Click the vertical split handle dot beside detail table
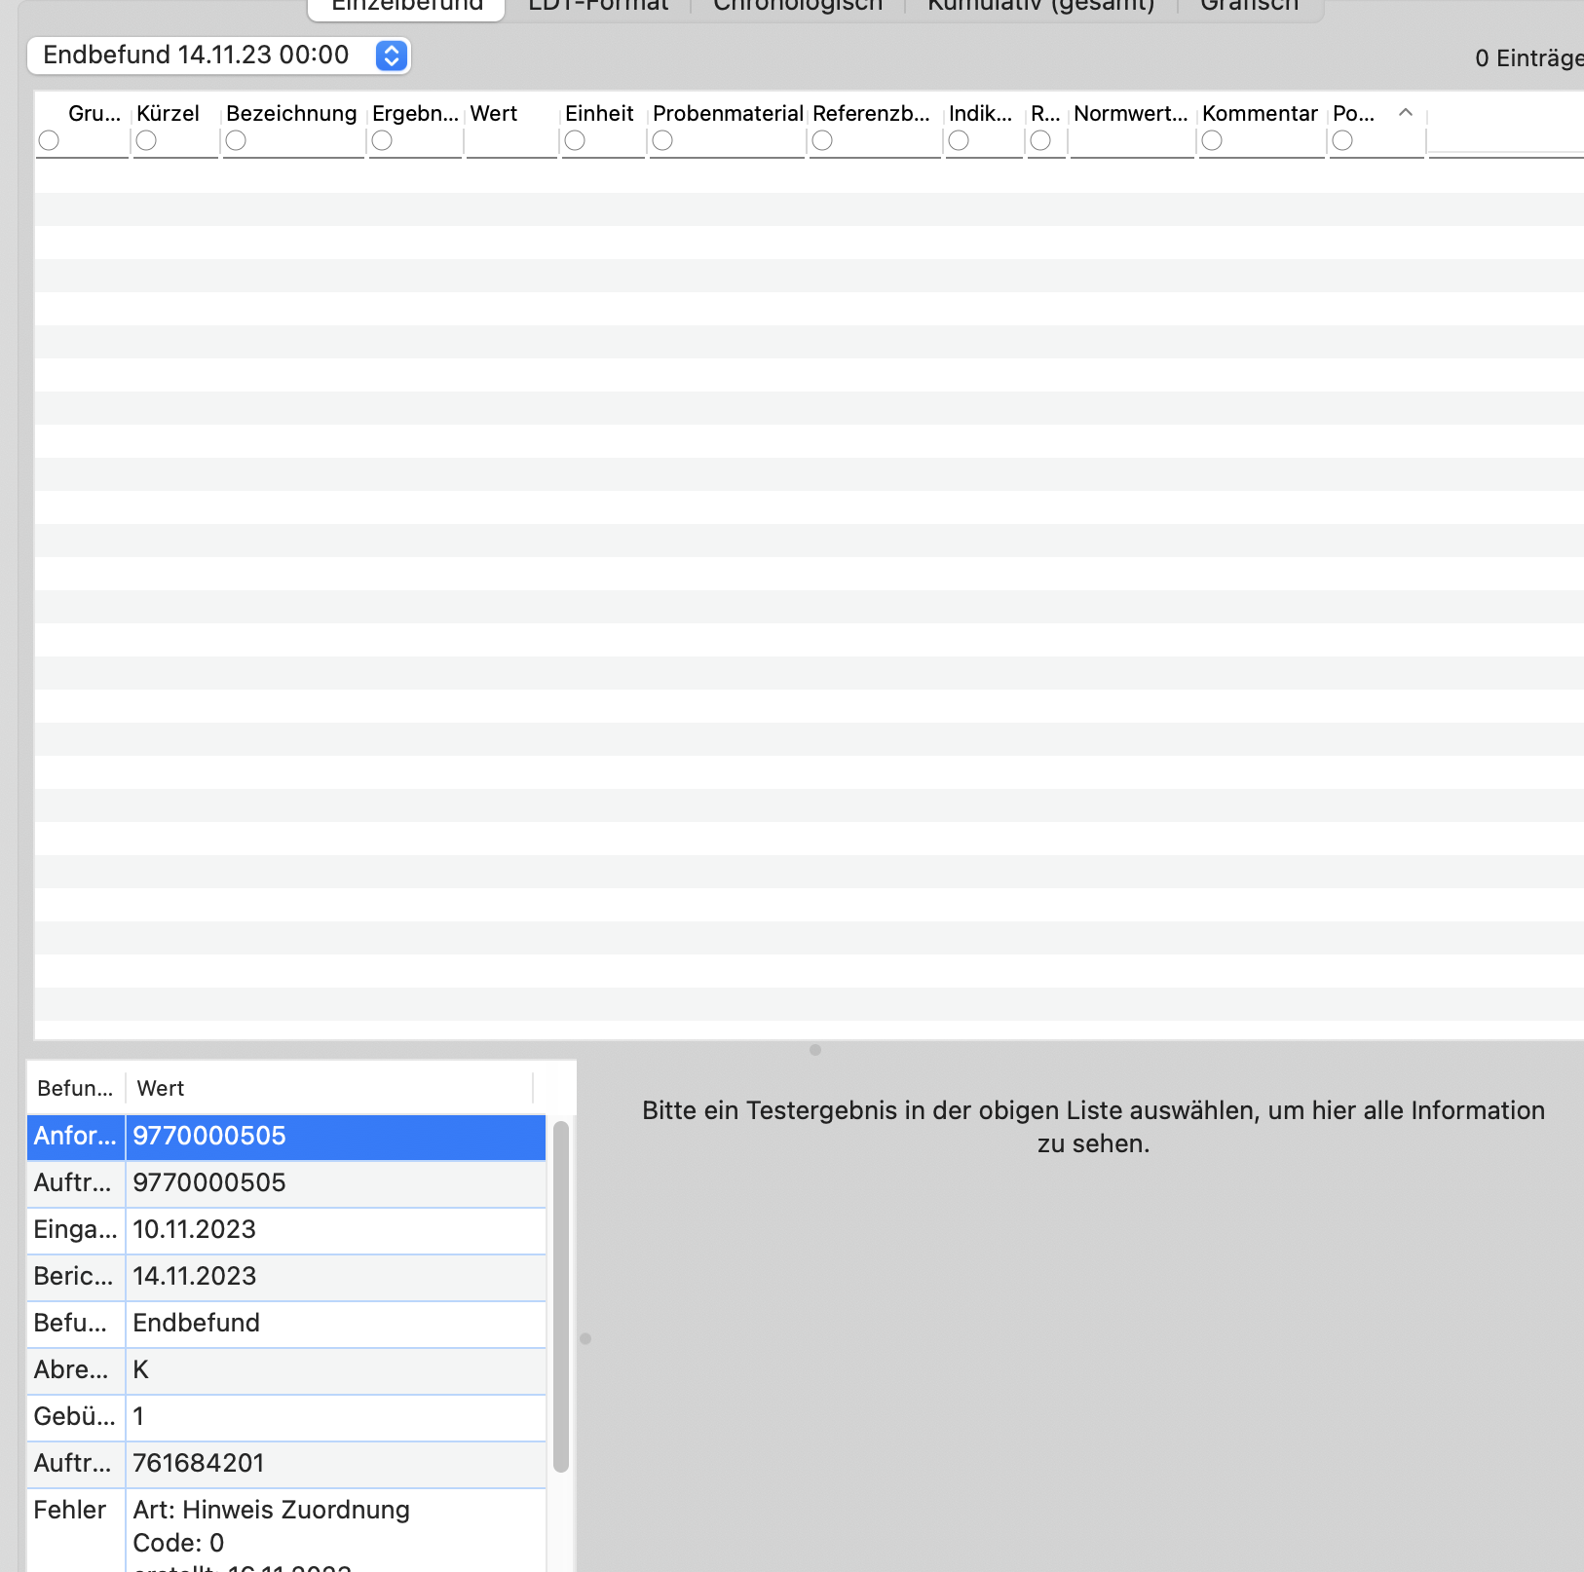The height and width of the screenshot is (1572, 1584). point(585,1338)
